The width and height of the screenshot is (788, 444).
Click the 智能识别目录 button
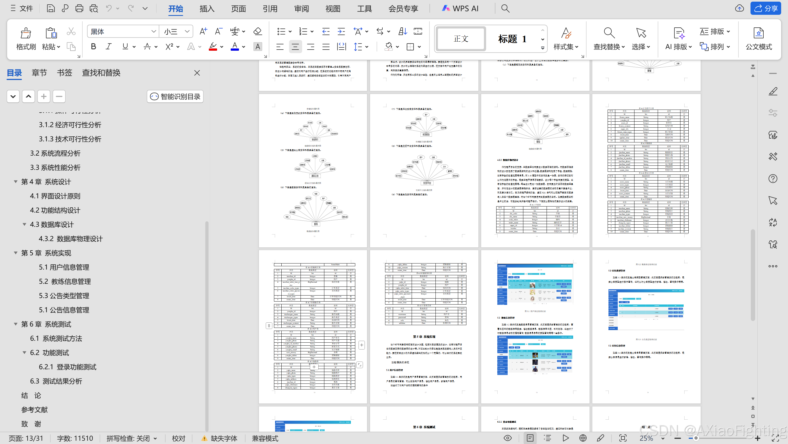pos(175,97)
